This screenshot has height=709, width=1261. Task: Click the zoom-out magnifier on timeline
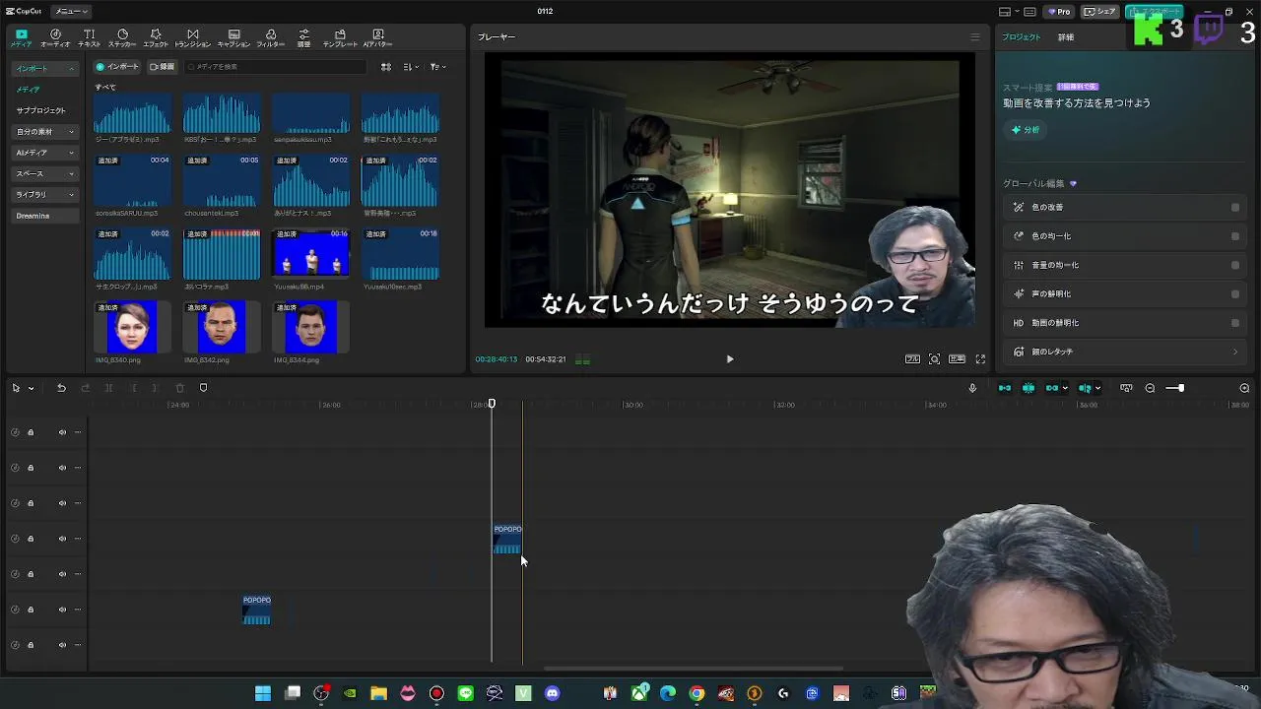(x=1150, y=388)
